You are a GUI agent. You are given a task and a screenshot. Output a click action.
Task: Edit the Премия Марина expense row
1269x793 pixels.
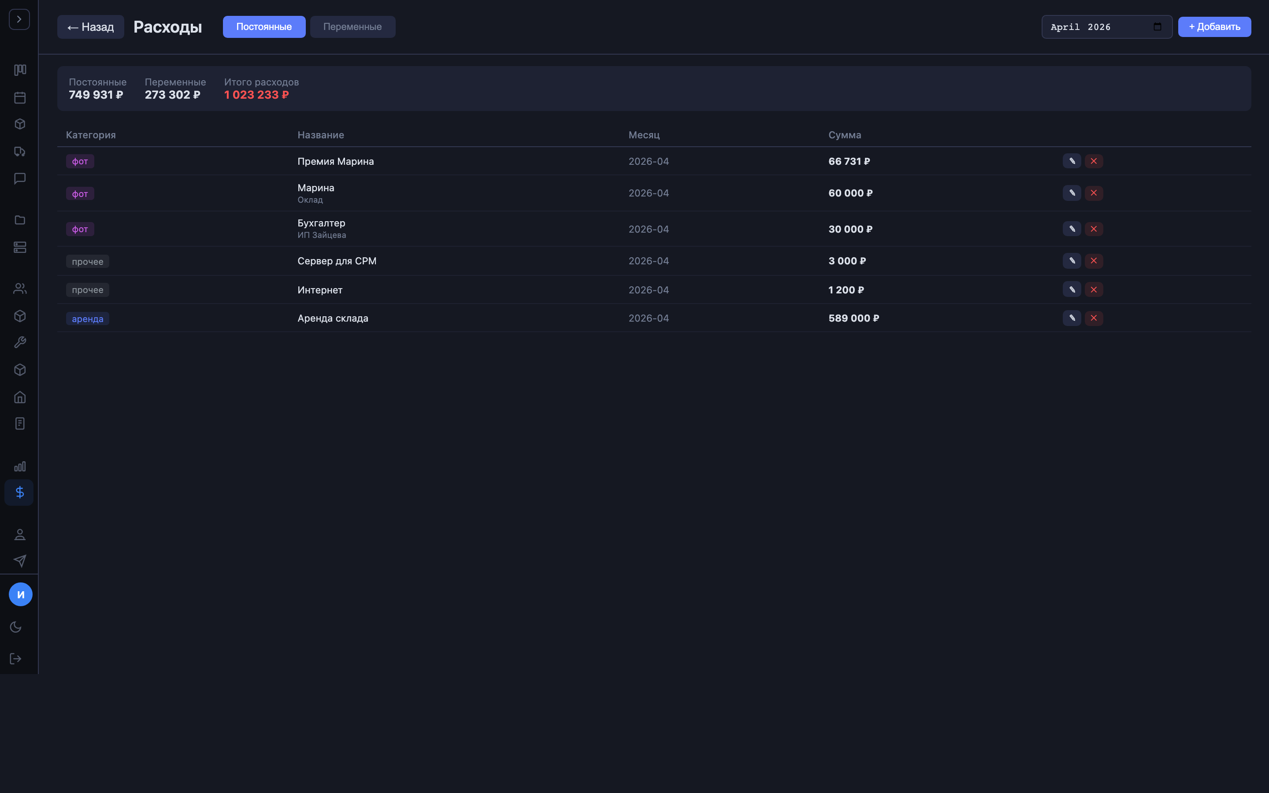coord(1072,161)
